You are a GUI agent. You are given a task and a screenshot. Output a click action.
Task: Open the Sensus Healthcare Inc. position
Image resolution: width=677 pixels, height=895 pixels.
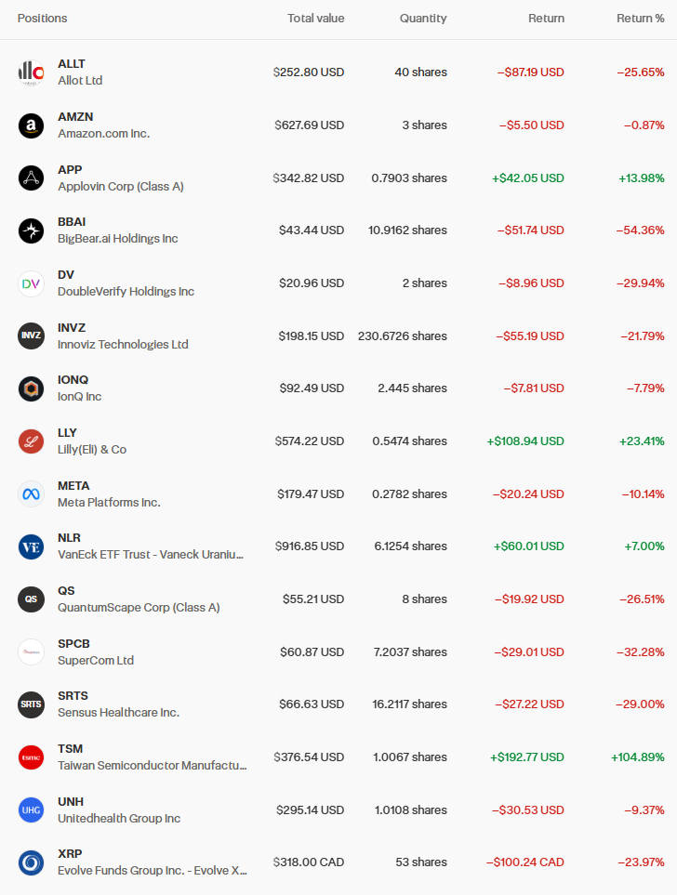(x=118, y=713)
